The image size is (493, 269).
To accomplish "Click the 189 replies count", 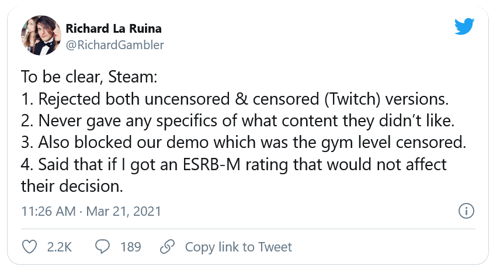I will 131,247.
